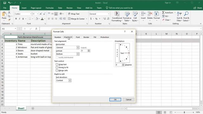Expand the Clear dropdown in Editing

[x=170, y=20]
